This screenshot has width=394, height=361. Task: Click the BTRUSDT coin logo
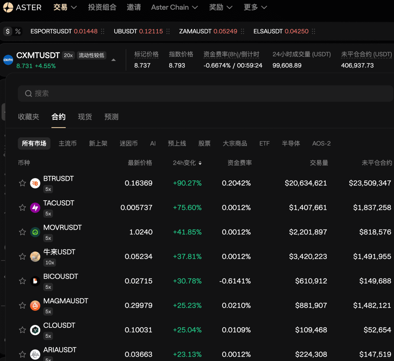[35, 183]
